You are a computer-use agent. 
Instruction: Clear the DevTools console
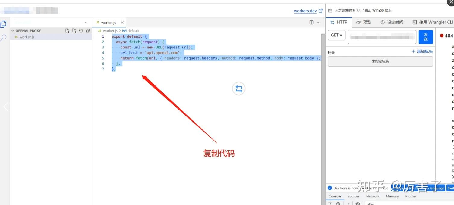(x=338, y=203)
